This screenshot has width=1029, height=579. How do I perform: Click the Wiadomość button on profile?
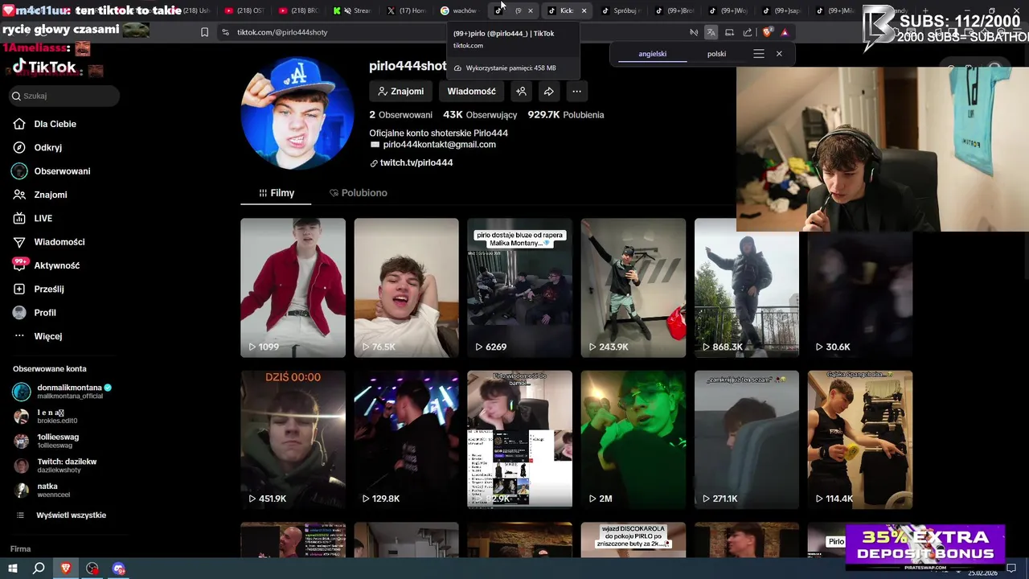coord(472,92)
